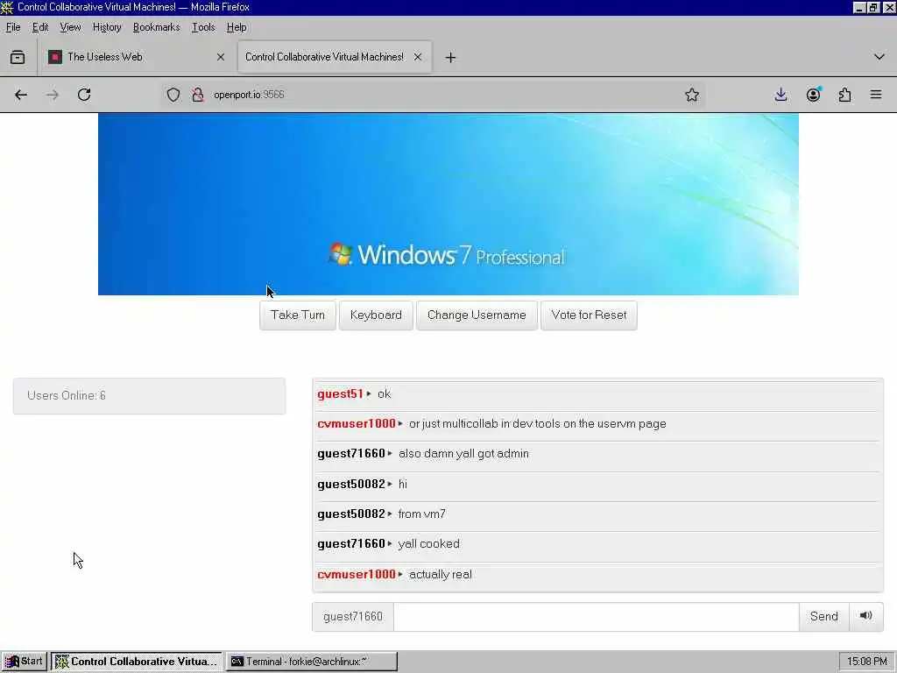Toggle the chat sound speaker icon
Image resolution: width=897 pixels, height=673 pixels.
865,616
